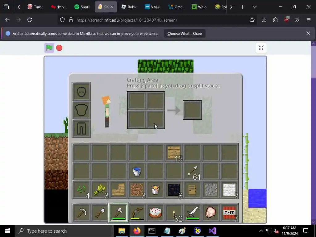
Task: Pick up the dirt block stack of 3
Action: tap(137, 190)
